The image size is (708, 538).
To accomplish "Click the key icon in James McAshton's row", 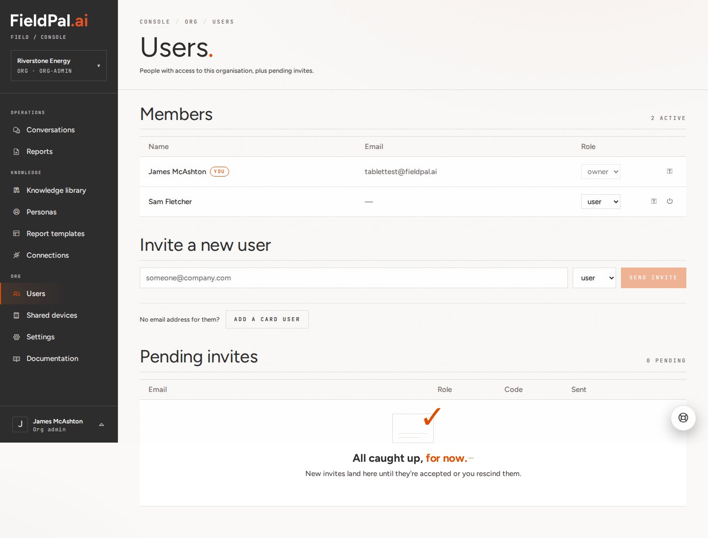I will pyautogui.click(x=670, y=171).
